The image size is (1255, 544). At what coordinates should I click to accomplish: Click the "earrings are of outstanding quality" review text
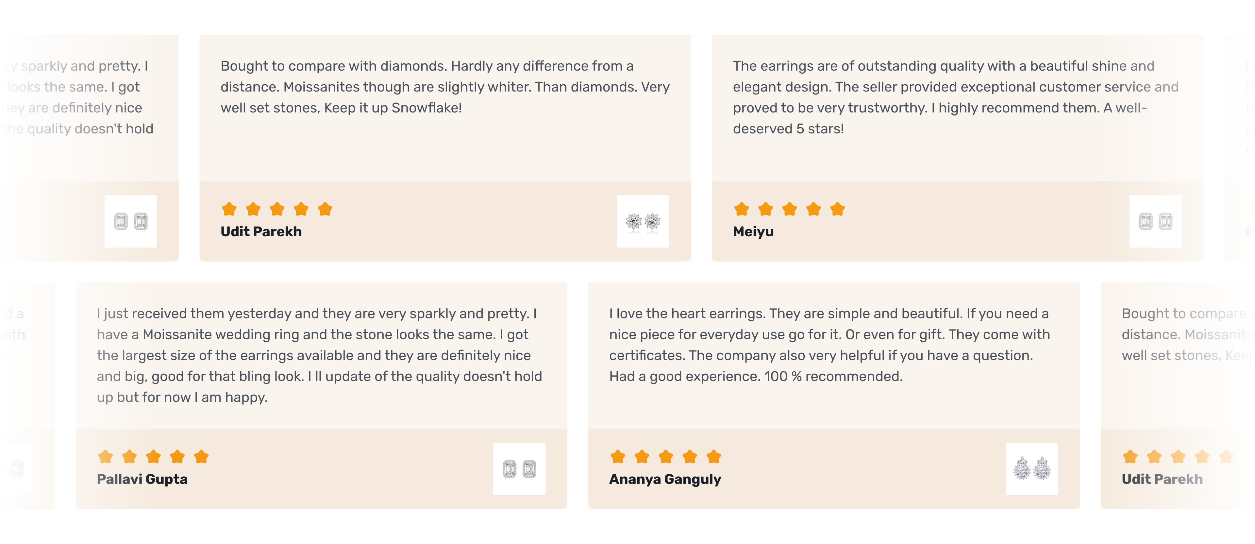955,97
